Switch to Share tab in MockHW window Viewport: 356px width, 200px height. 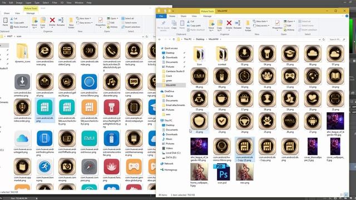(x=184, y=16)
